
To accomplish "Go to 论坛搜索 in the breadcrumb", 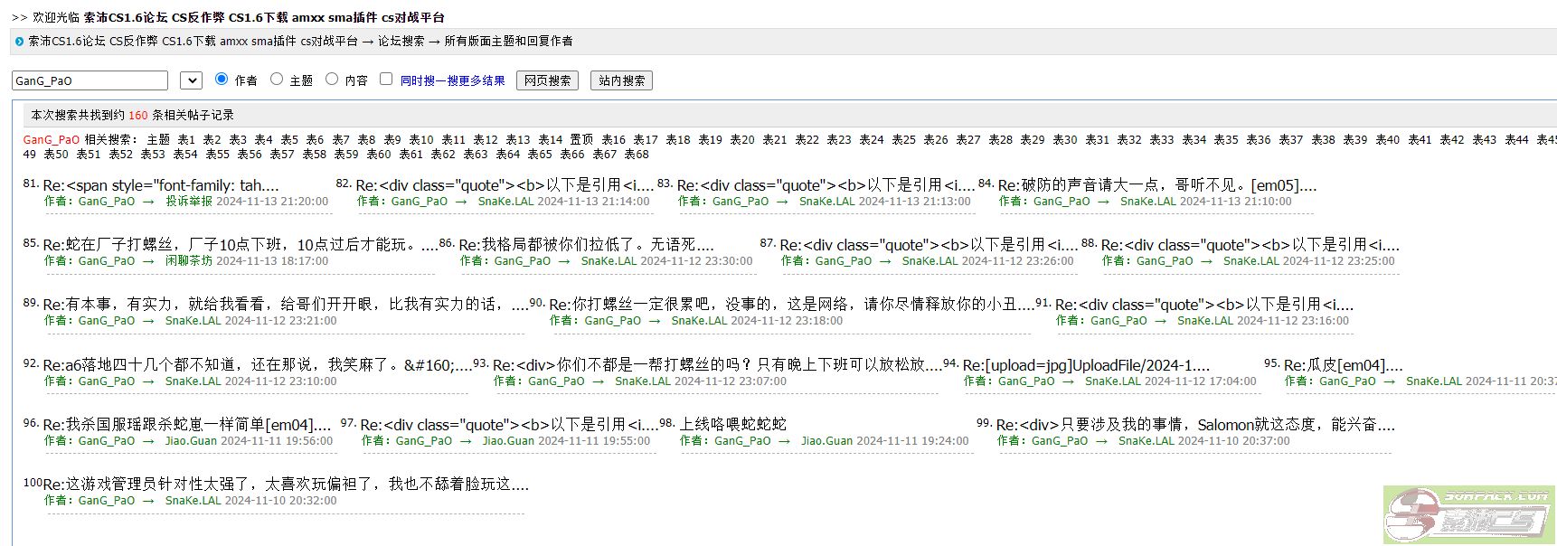I will click(401, 41).
